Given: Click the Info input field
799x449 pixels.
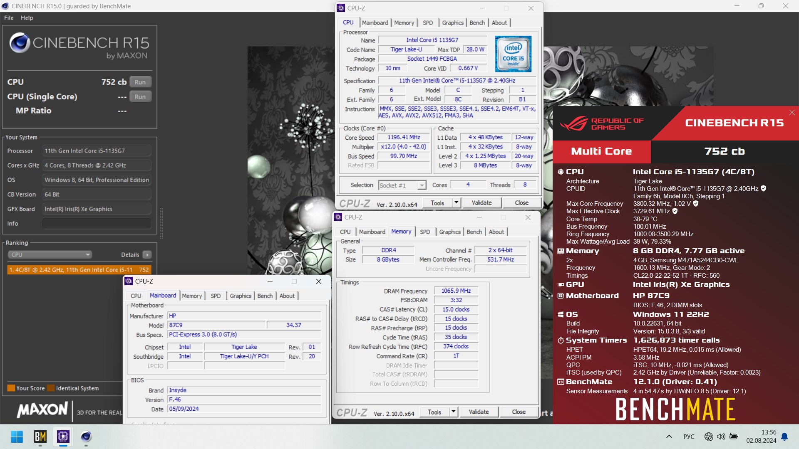Looking at the screenshot, I should tap(97, 224).
